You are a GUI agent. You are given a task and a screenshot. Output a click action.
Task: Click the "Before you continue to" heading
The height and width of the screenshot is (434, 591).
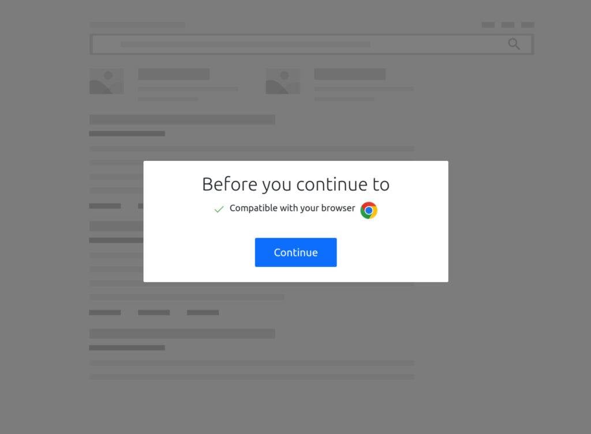click(x=295, y=184)
